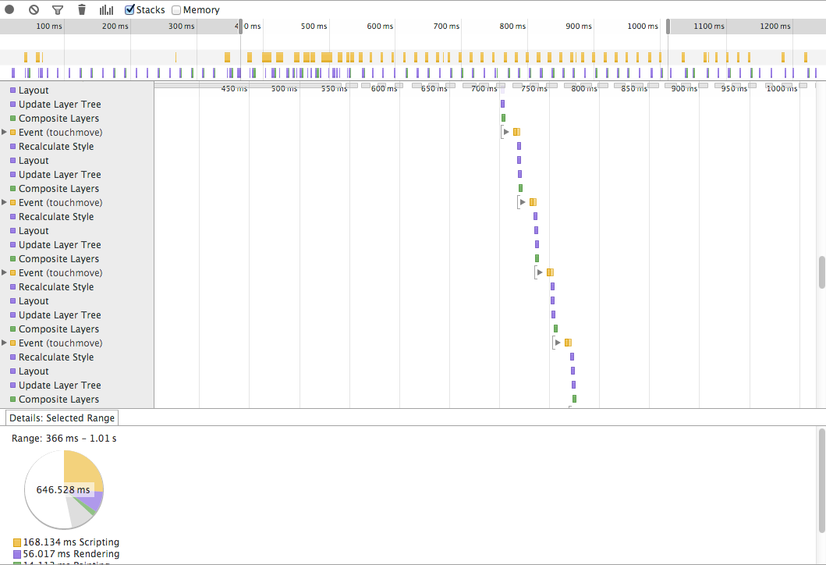Grab the left overview window handle
826x565 pixels.
tap(240, 27)
